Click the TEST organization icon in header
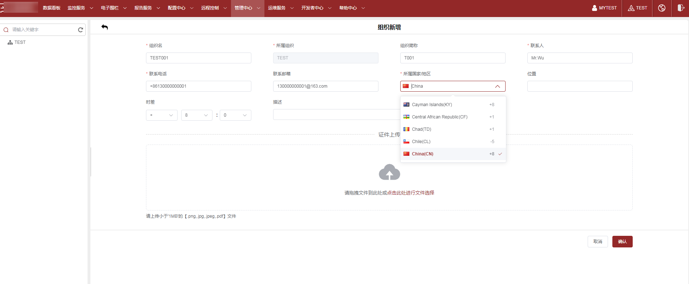The height and width of the screenshot is (284, 689). pos(631,8)
